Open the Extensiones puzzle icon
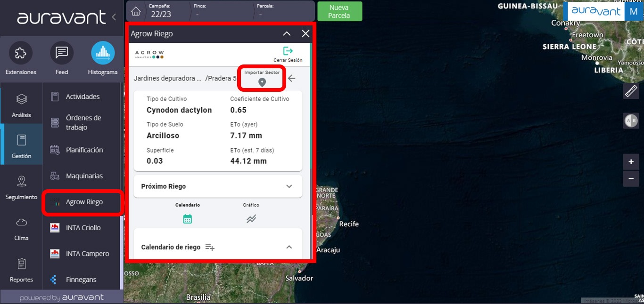 tap(21, 53)
